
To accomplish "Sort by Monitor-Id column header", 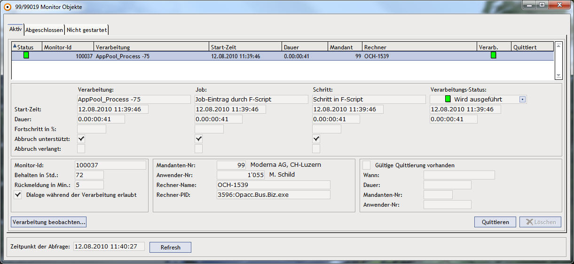I will click(68, 47).
